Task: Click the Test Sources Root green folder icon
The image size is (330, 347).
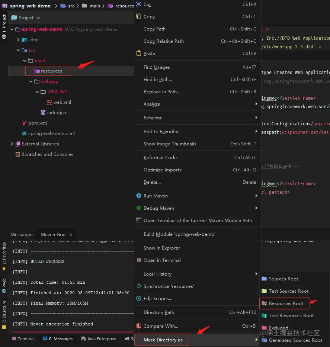Action: [264, 291]
